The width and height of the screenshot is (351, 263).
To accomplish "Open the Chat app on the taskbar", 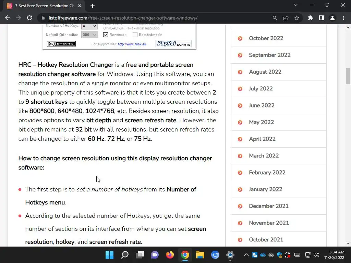I will [x=155, y=255].
